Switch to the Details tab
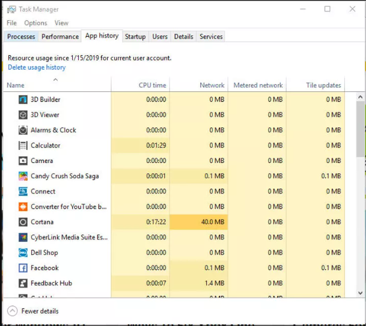366x326 pixels. [184, 37]
